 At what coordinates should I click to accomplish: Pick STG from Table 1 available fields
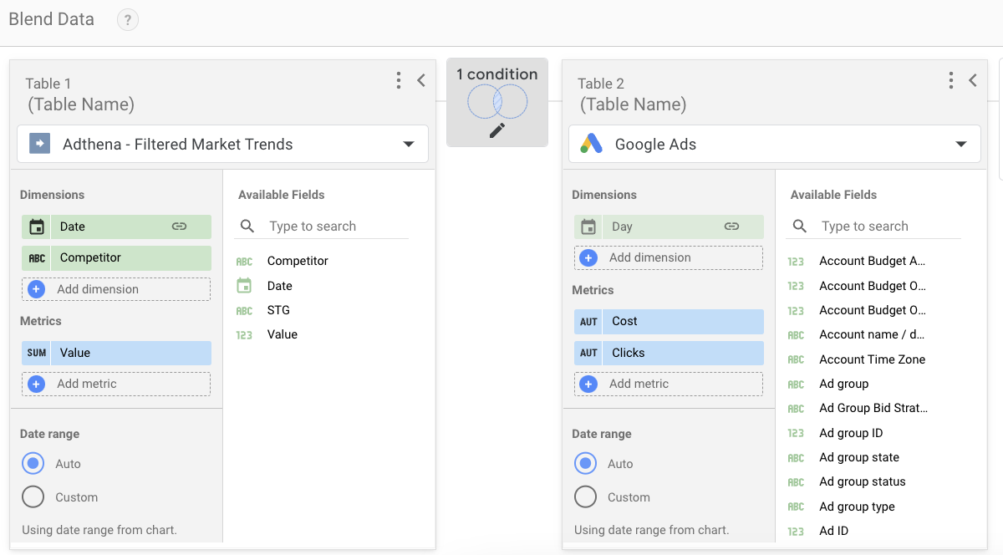click(x=278, y=310)
